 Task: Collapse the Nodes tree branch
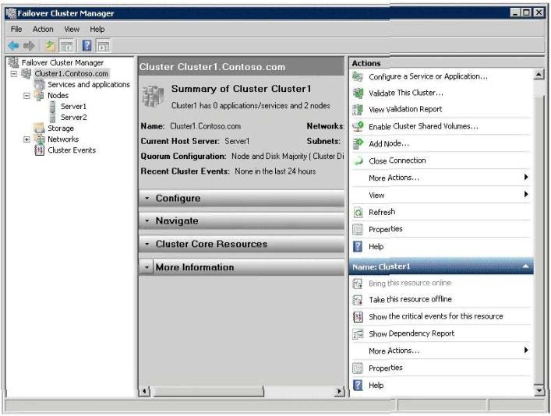click(26, 96)
